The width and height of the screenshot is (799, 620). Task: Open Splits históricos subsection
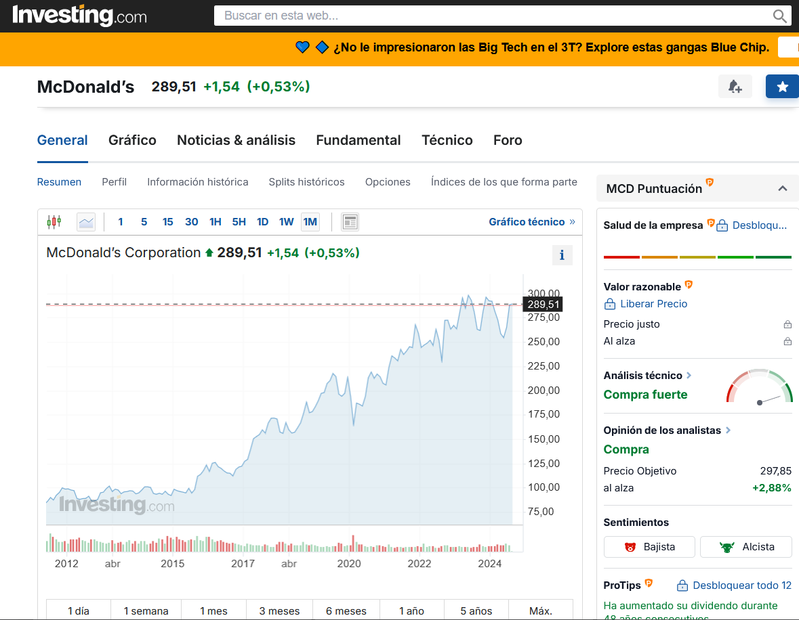307,182
